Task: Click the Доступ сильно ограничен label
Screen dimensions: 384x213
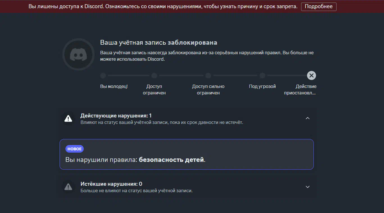Action: click(208, 90)
